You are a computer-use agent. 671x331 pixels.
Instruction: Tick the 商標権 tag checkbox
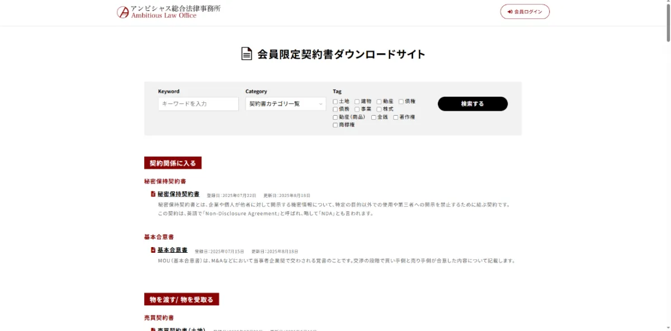pyautogui.click(x=335, y=125)
